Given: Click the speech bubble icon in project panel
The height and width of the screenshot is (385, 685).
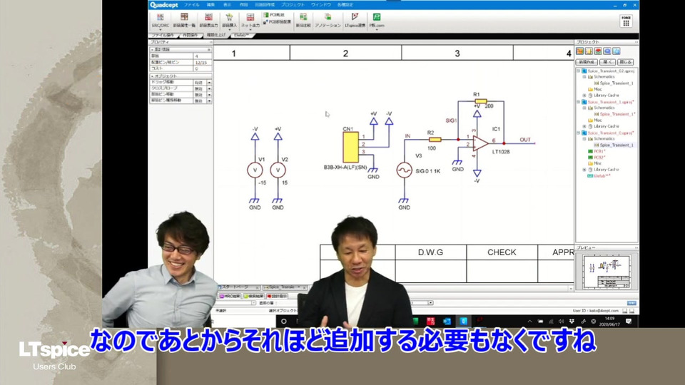Looking at the screenshot, I should click(x=607, y=51).
